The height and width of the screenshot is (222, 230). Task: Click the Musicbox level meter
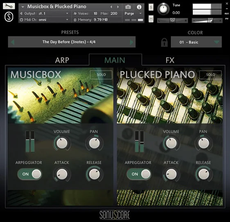click(30, 142)
